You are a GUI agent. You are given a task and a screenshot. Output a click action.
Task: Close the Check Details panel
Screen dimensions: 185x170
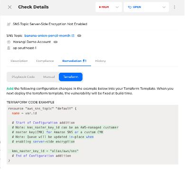coord(9,7)
